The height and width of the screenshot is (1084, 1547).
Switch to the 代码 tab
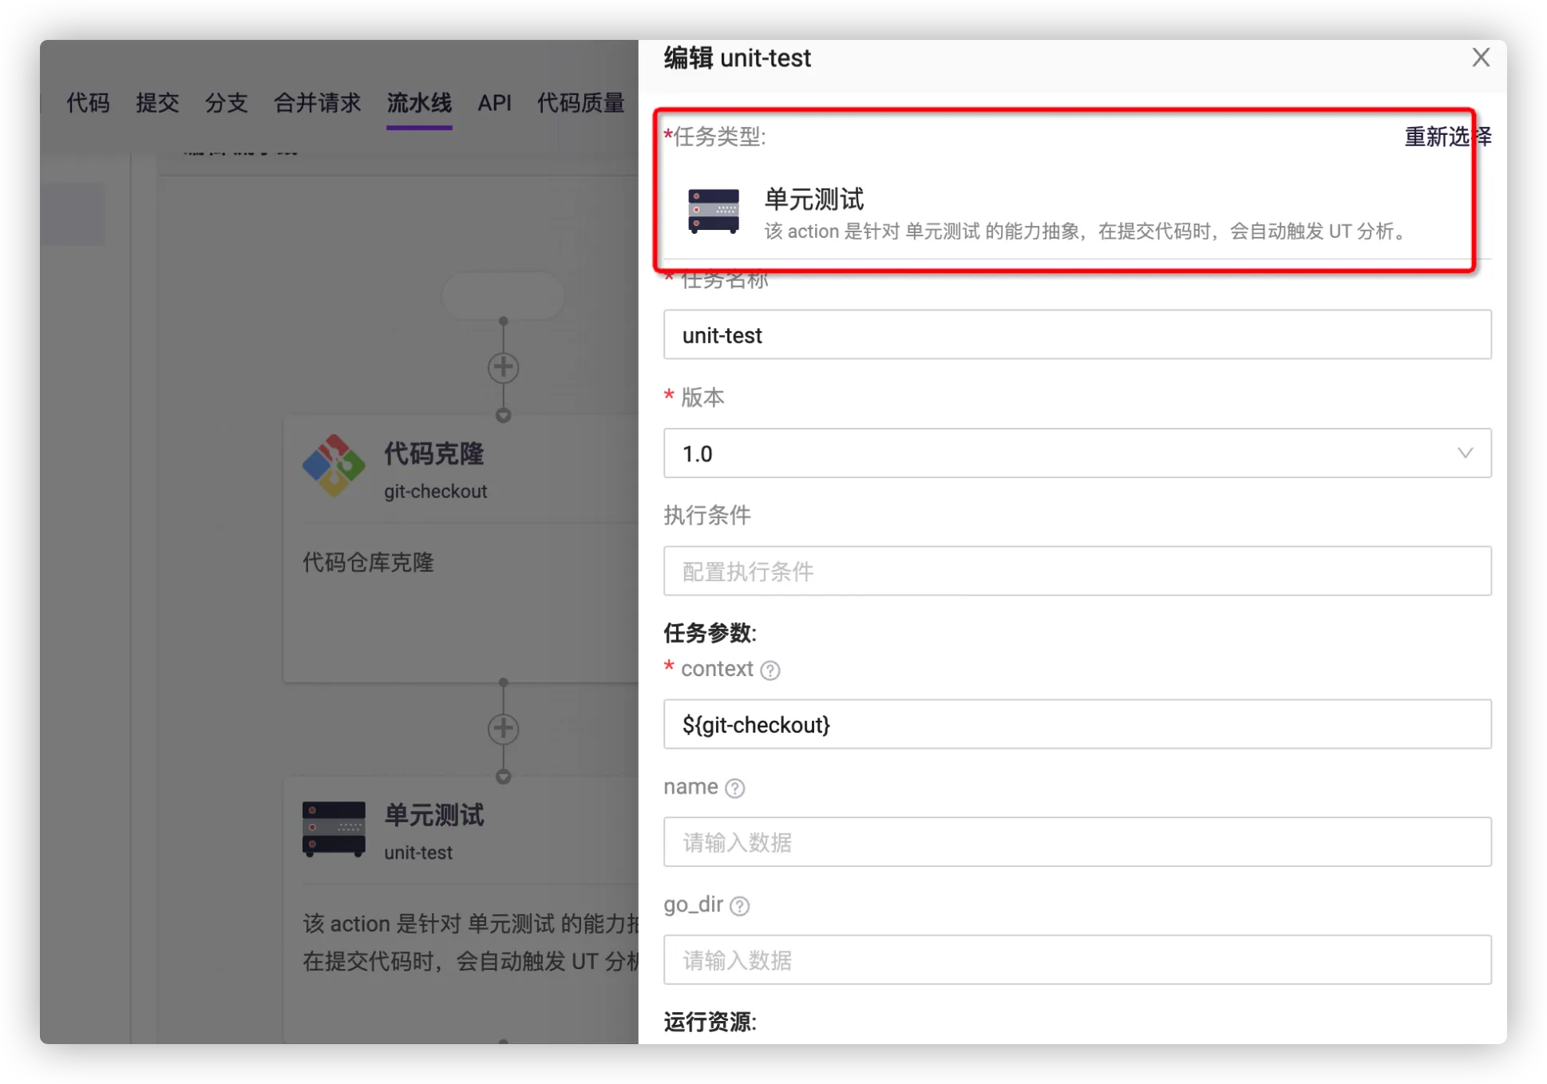point(88,103)
